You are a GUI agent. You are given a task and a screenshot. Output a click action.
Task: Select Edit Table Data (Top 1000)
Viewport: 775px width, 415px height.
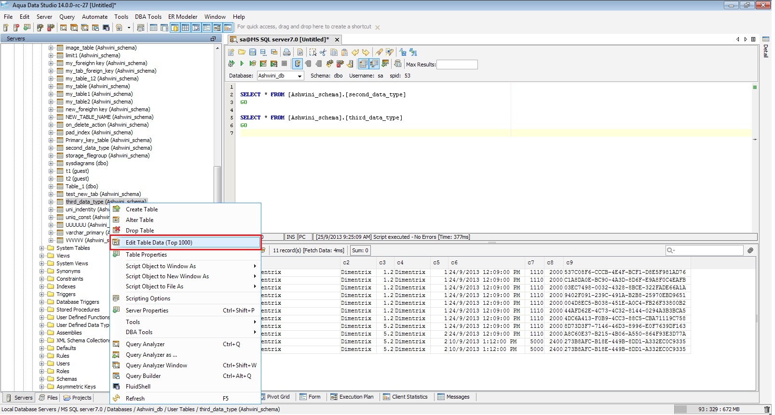(159, 243)
